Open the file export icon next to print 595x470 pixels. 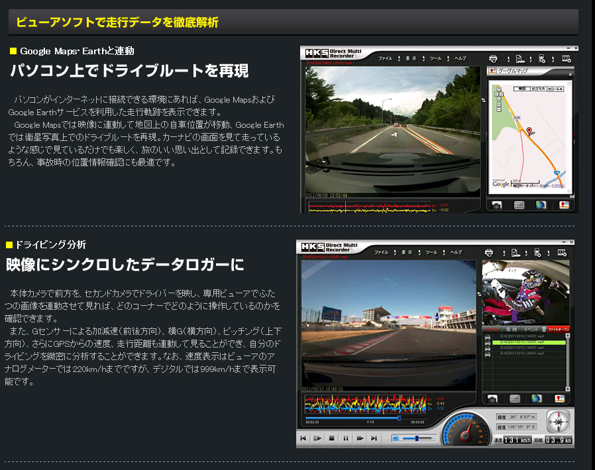(x=519, y=58)
